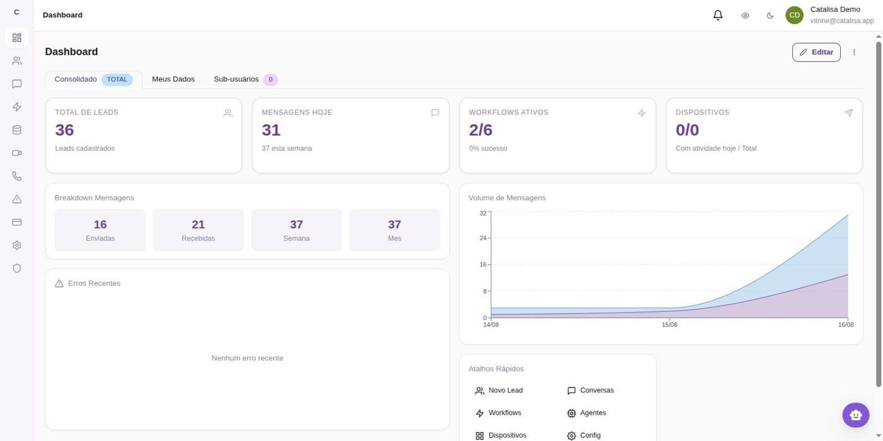This screenshot has height=441, width=883.
Task: Click the Dispositivos shortcut
Action: pos(501,435)
